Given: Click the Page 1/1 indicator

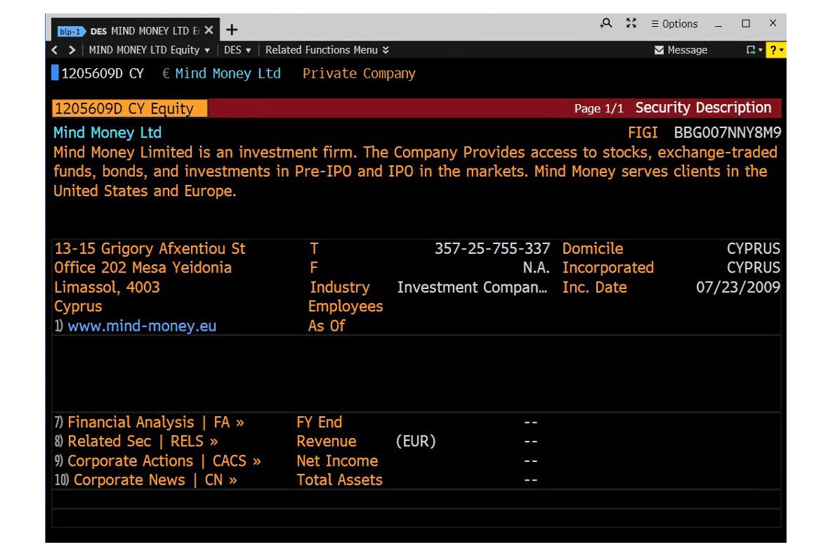Looking at the screenshot, I should click(599, 109).
